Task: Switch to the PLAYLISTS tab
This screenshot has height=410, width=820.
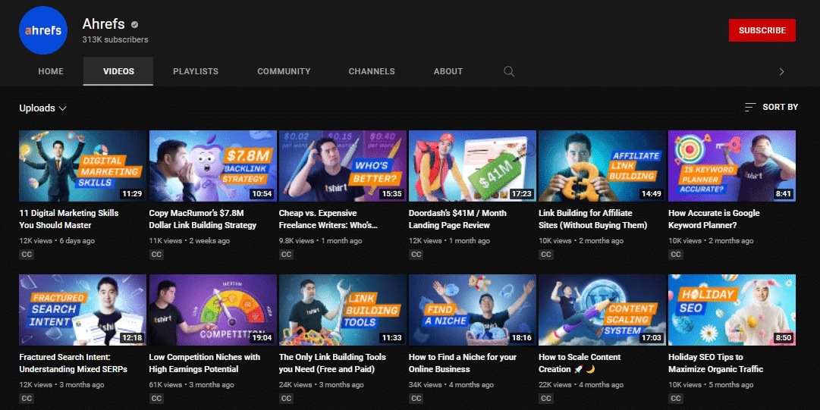Action: tap(196, 71)
